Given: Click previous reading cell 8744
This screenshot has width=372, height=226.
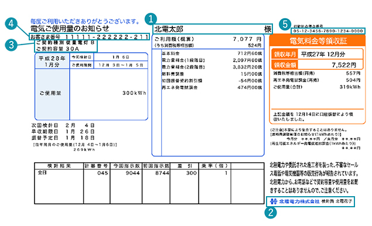Looking at the screenshot, I should (x=162, y=173).
